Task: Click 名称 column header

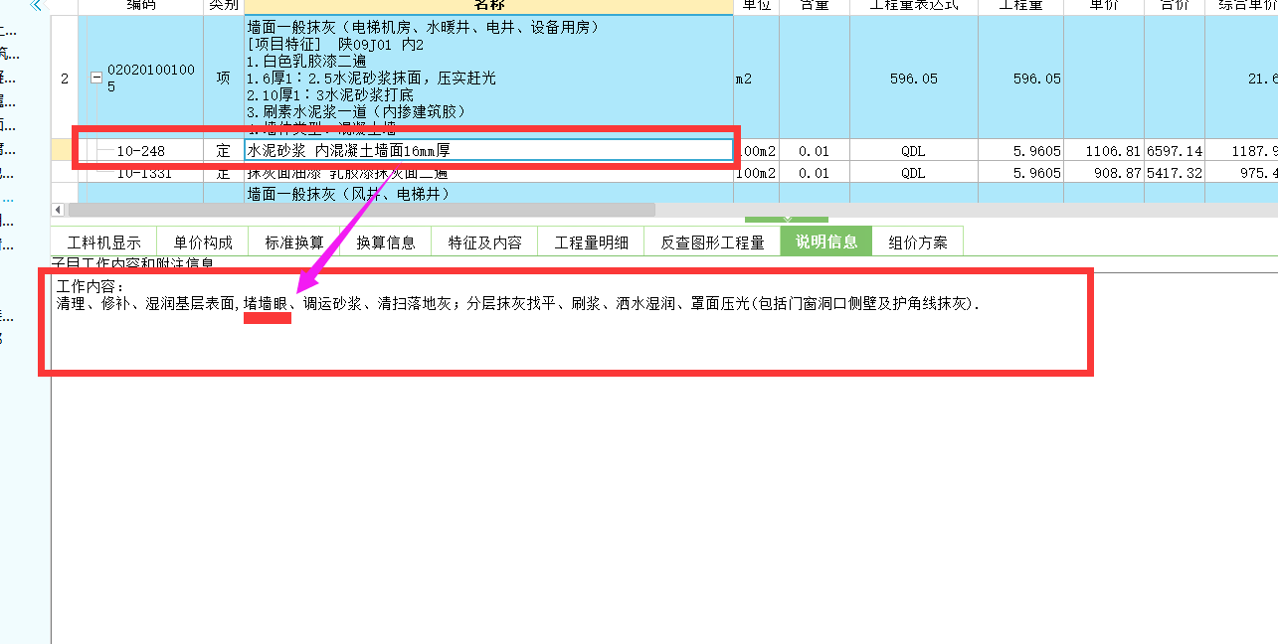Action: (488, 6)
